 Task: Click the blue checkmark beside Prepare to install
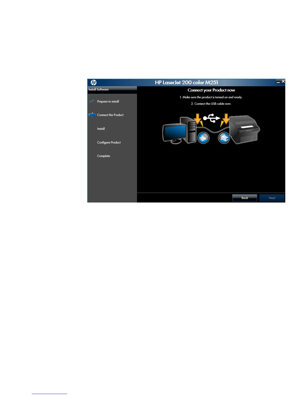click(x=91, y=101)
